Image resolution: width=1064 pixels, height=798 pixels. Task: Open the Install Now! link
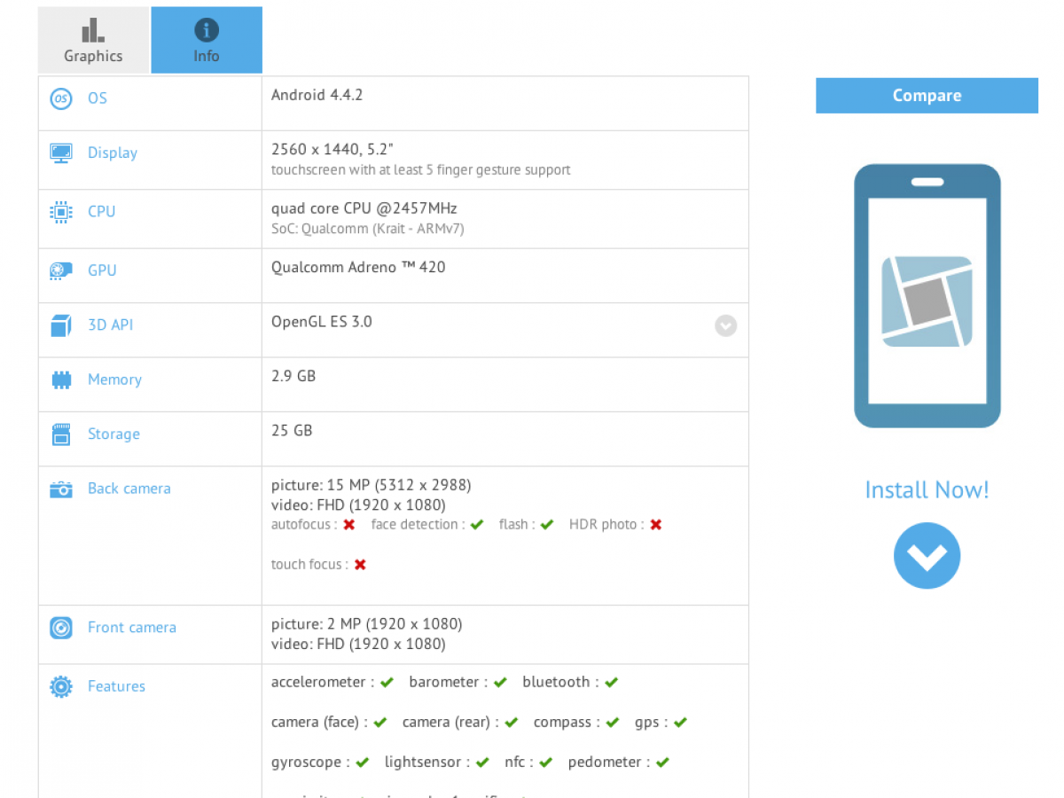pos(927,490)
